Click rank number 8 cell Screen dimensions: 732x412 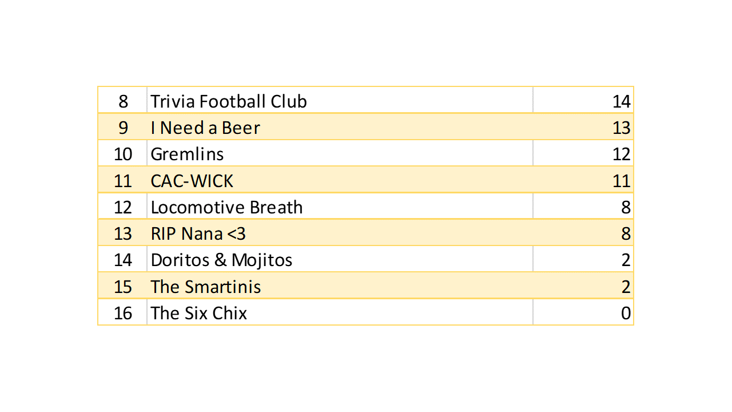(123, 101)
